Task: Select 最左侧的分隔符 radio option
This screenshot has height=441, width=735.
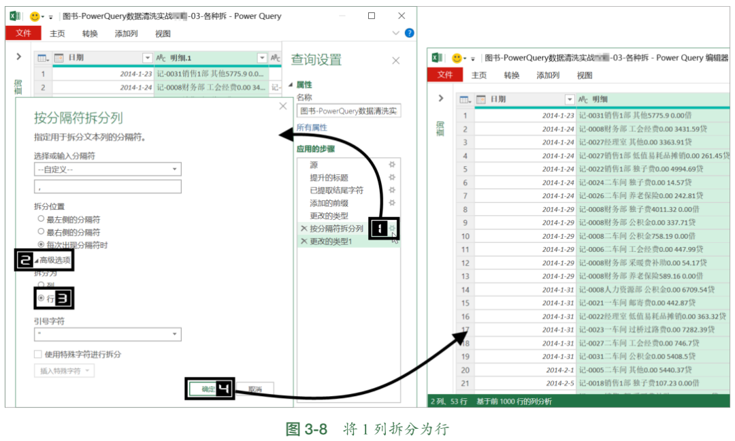Action: (x=41, y=219)
